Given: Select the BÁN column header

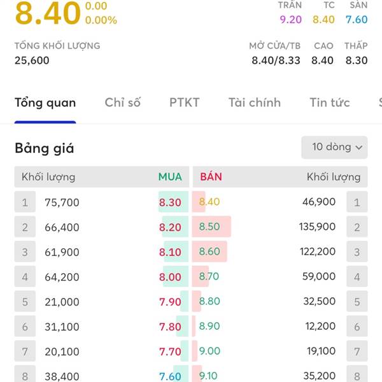Looking at the screenshot, I should (x=211, y=177).
